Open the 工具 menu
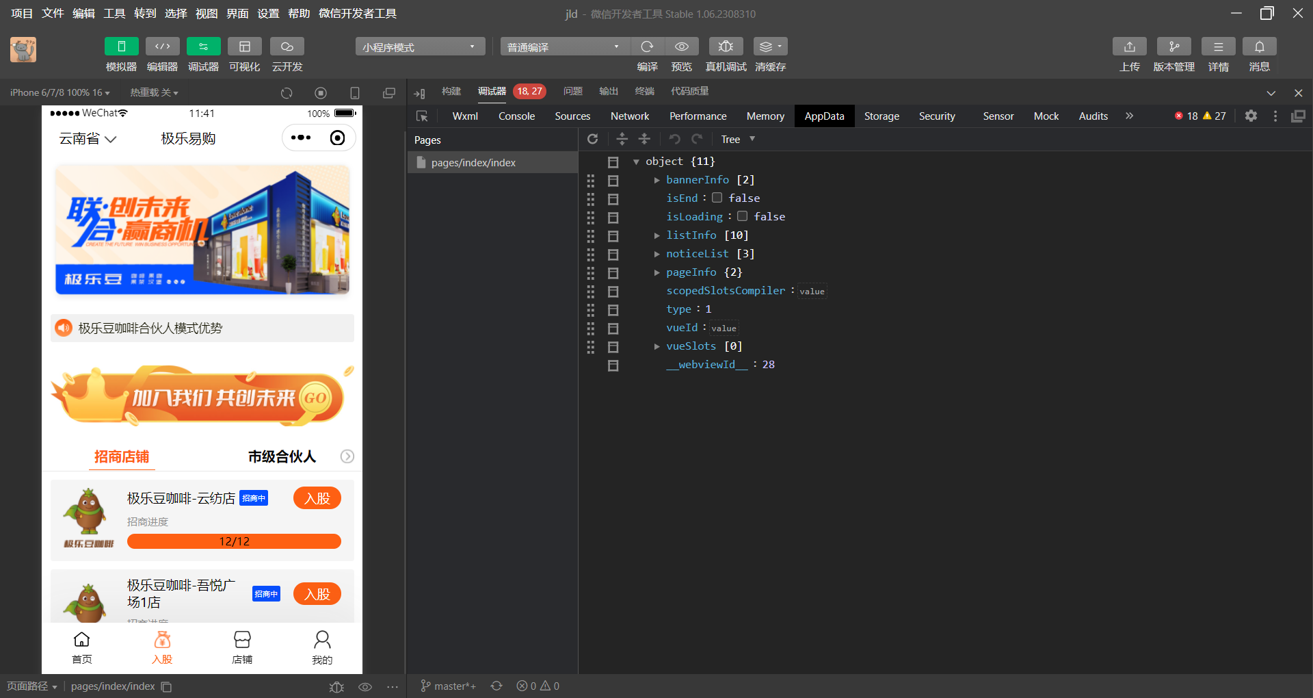This screenshot has width=1313, height=698. [x=114, y=13]
